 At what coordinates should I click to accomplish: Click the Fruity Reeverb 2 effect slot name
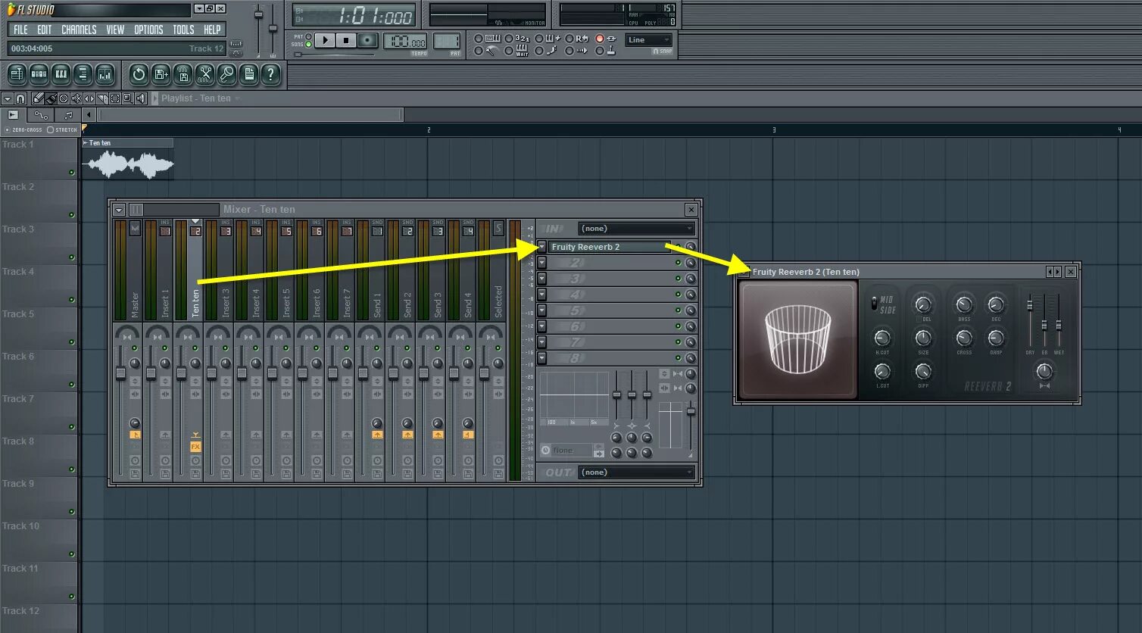[x=609, y=247]
